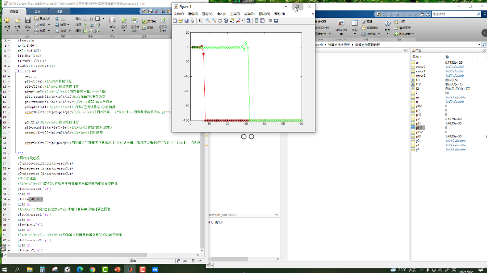The image size is (487, 273).
Task: Click the Request Support (请求支持) button
Action: (403, 27)
